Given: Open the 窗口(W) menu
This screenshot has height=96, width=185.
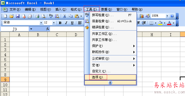Looking at the screenshot, I should click(x=122, y=9).
